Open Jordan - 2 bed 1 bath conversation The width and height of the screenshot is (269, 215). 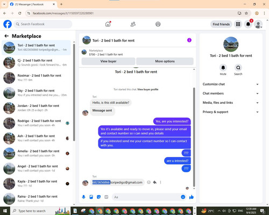point(36,108)
